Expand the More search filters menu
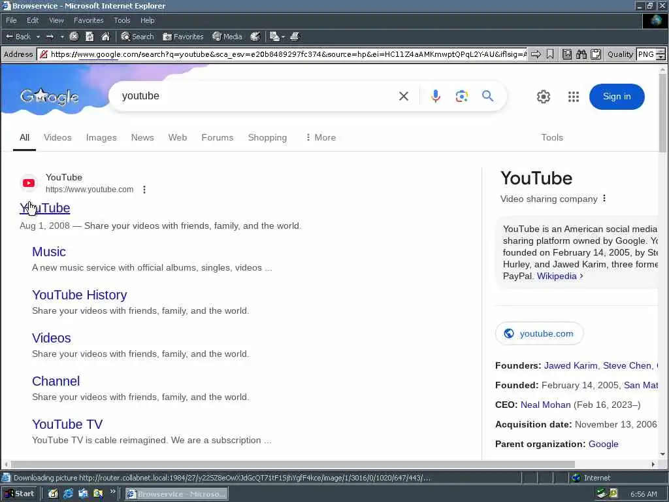Viewport: 669px width, 502px height. (320, 137)
